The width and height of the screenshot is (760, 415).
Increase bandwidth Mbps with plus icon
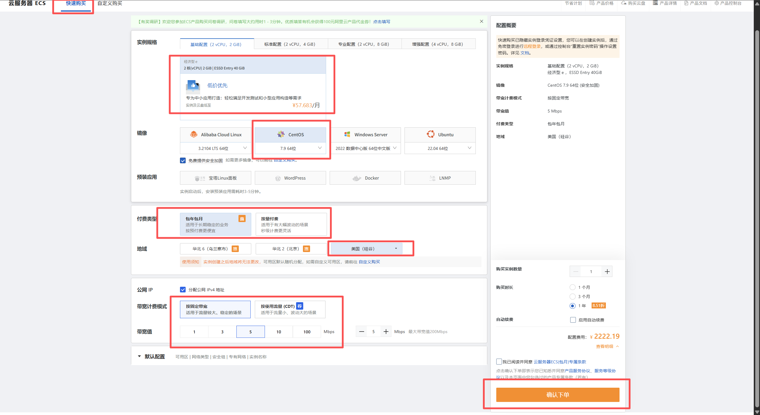(x=386, y=332)
